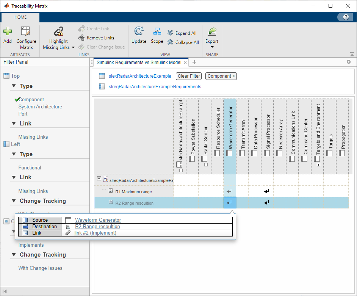Screen dimensions: 357x296
Task: Open R2 Range resoultion link in tooltip
Action: [x=97, y=227]
